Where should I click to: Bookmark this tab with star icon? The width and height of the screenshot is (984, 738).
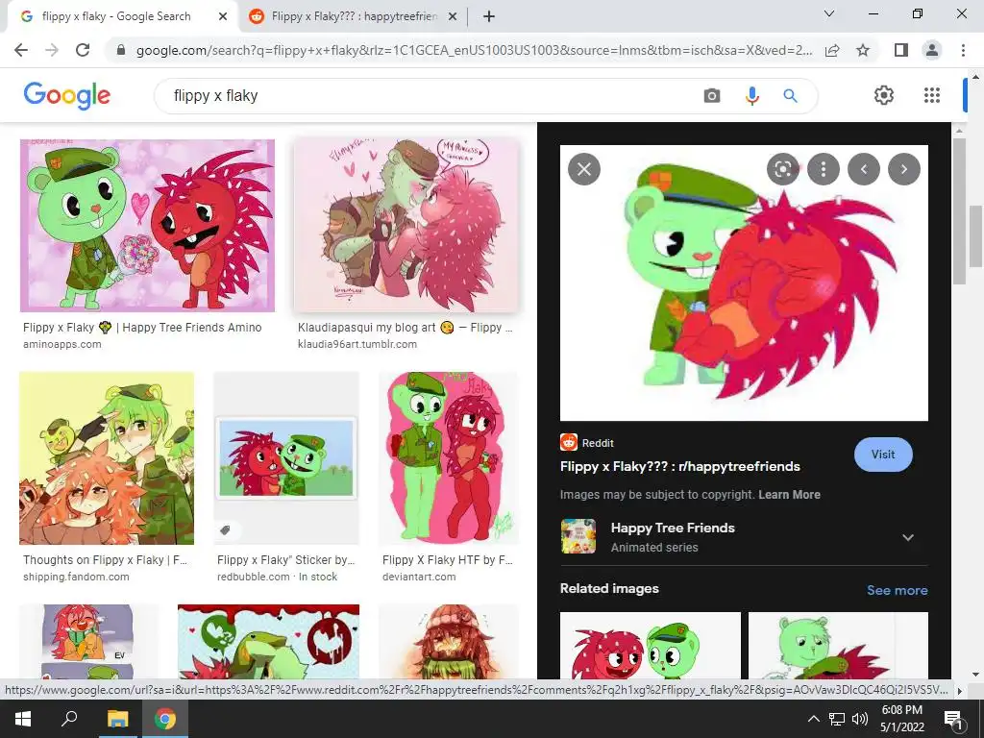tap(863, 50)
